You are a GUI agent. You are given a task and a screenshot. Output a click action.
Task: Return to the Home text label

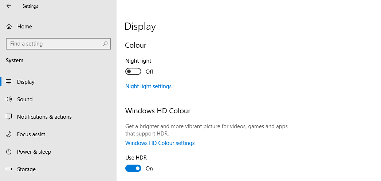coord(24,27)
